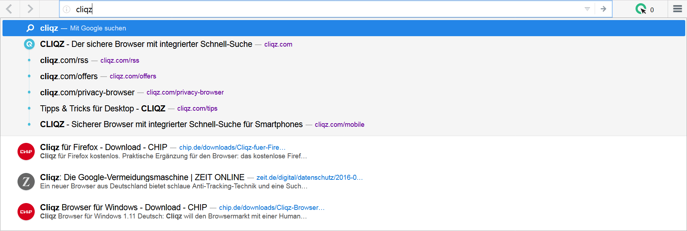This screenshot has height=231, width=687.
Task: Open chip.de/downloads/Cliqz-Browser… URL
Action: coord(272,208)
